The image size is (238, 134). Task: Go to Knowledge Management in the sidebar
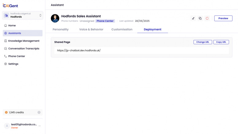click(x=24, y=41)
